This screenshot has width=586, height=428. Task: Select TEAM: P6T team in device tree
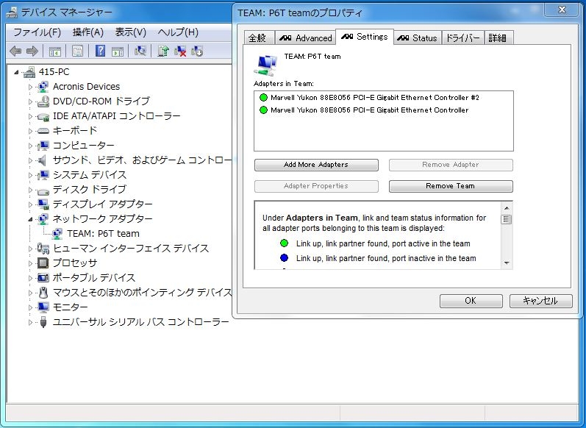coord(103,234)
